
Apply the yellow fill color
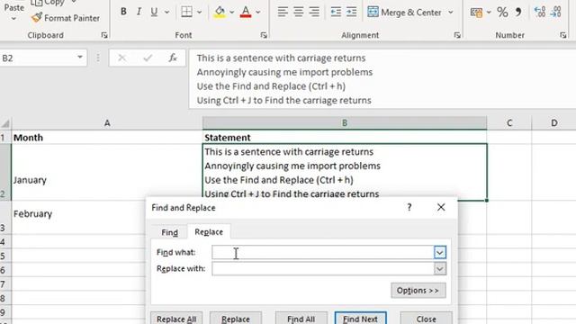[220, 12]
